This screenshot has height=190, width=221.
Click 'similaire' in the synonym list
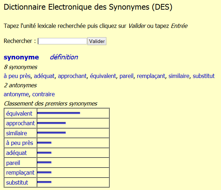[179, 76]
